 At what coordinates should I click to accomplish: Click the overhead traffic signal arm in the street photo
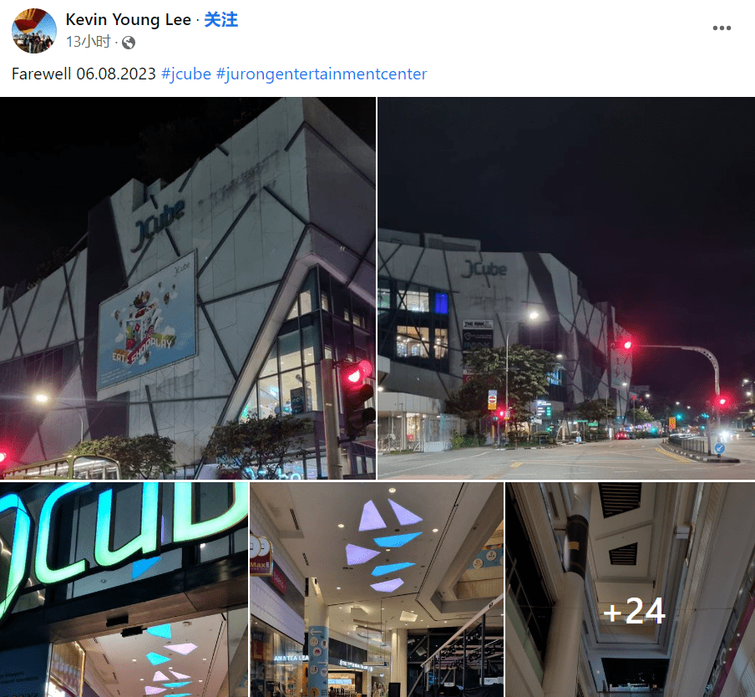[x=674, y=357]
